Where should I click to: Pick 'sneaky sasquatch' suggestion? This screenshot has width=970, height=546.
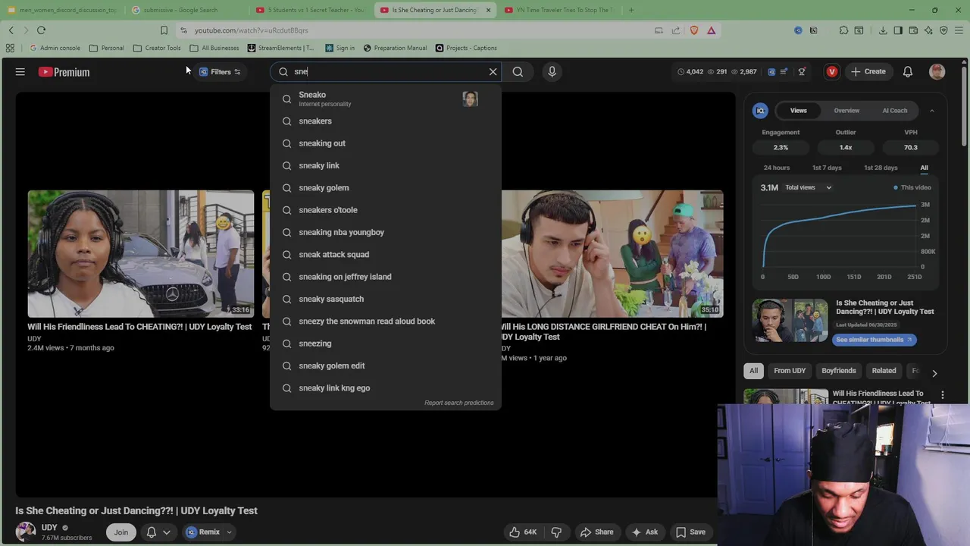pos(385,299)
